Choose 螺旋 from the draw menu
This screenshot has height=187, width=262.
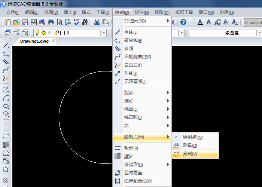(142, 156)
